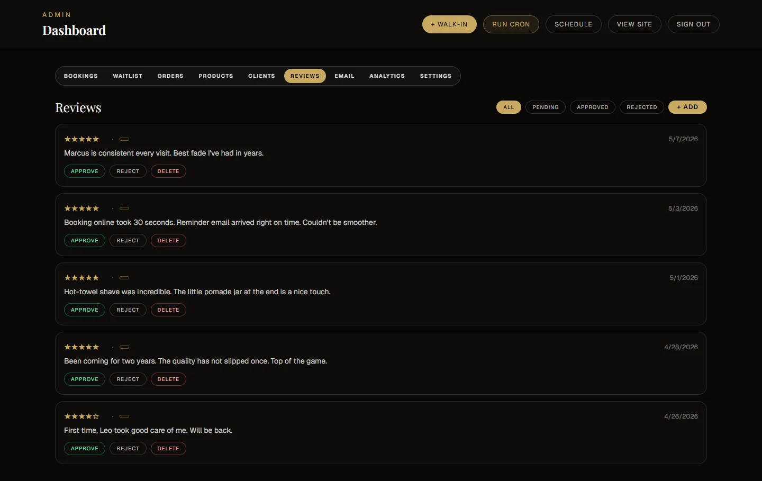Open the Settings tab
This screenshot has width=762, height=481.
click(x=436, y=76)
